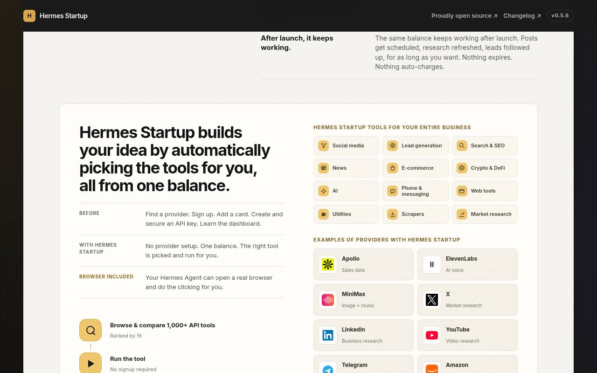
Task: Click the Scrapers download icon
Action: point(393,214)
